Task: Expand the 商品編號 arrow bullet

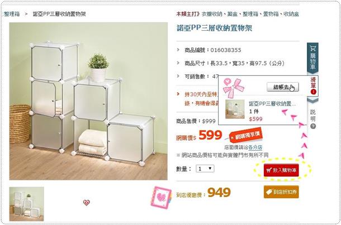Action: [x=178, y=50]
